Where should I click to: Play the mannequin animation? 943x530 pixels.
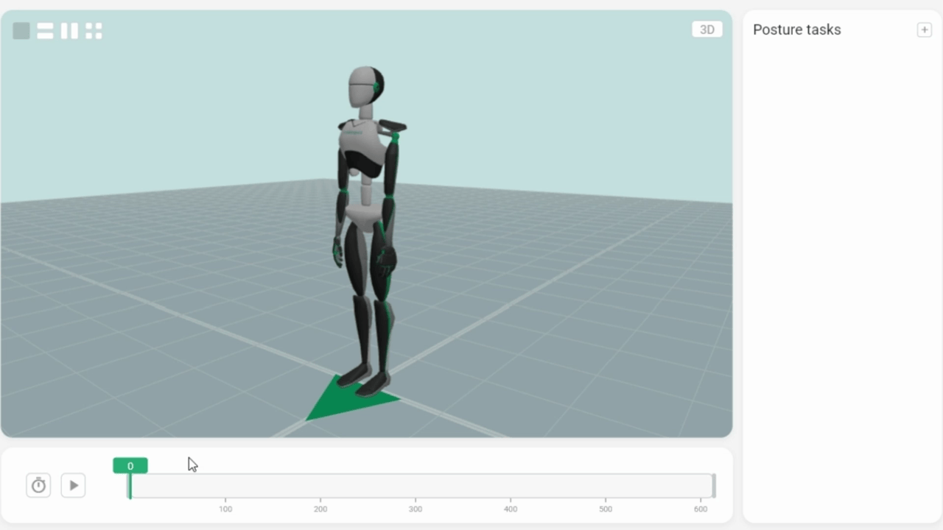pyautogui.click(x=73, y=485)
